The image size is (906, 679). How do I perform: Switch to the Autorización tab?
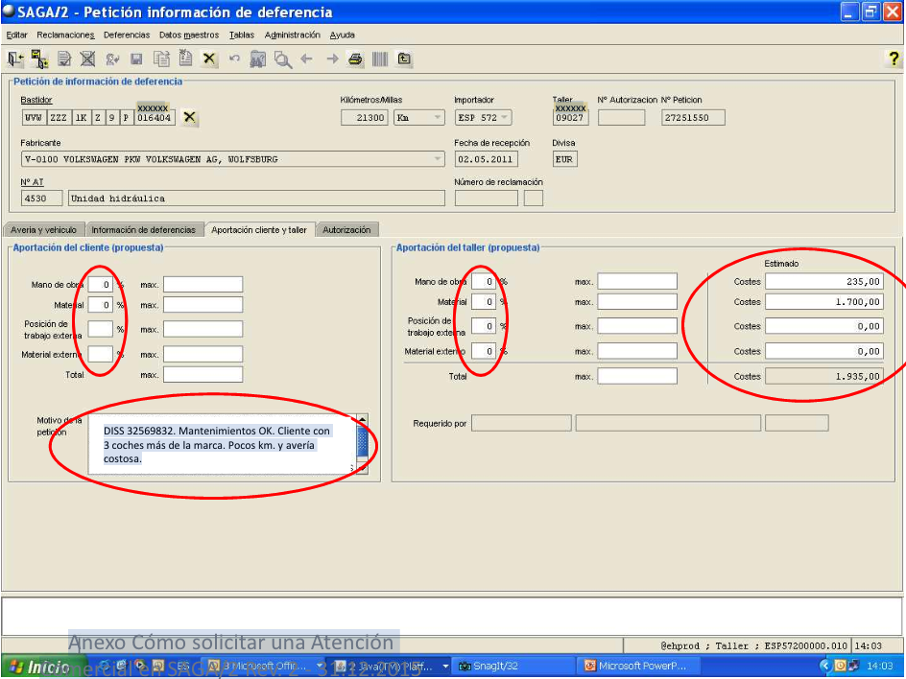(x=346, y=230)
